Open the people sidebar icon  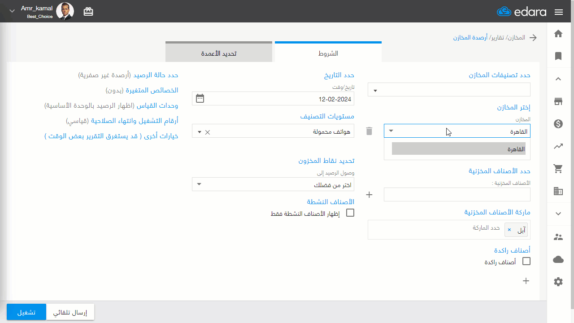coord(558,236)
